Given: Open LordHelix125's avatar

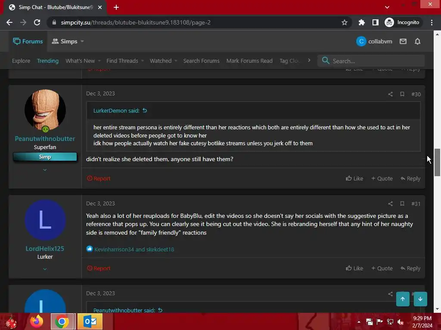Looking at the screenshot, I should (x=45, y=220).
